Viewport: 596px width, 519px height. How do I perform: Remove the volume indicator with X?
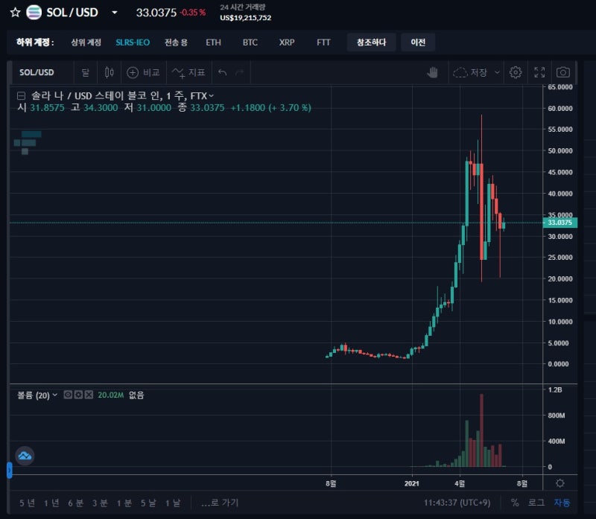click(x=89, y=395)
